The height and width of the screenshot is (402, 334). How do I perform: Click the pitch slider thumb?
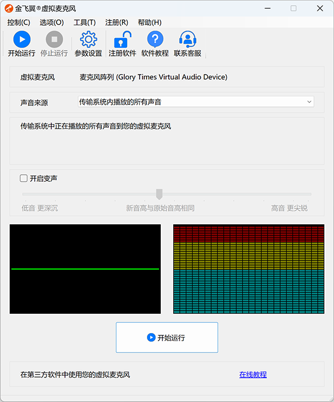tap(159, 194)
